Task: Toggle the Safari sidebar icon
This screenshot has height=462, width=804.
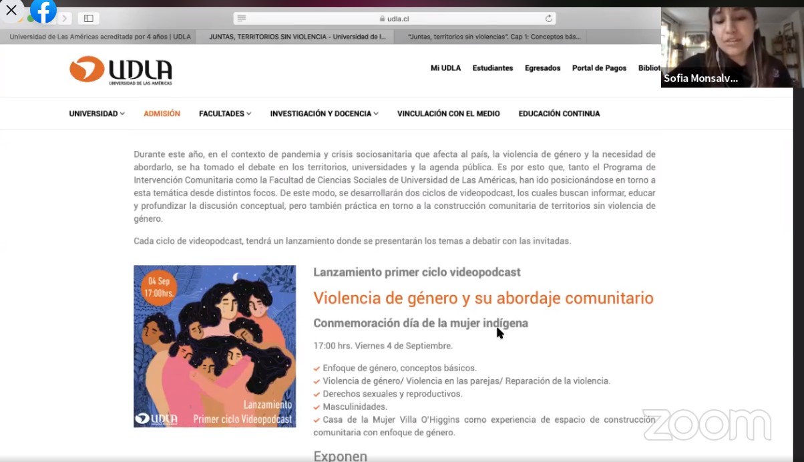Action: tap(88, 19)
